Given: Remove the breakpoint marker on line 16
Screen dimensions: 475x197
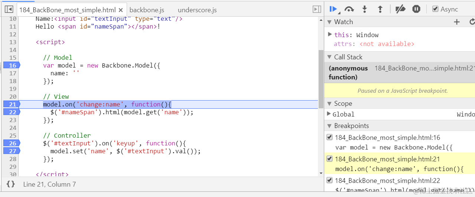Looking at the screenshot, I should point(11,65).
